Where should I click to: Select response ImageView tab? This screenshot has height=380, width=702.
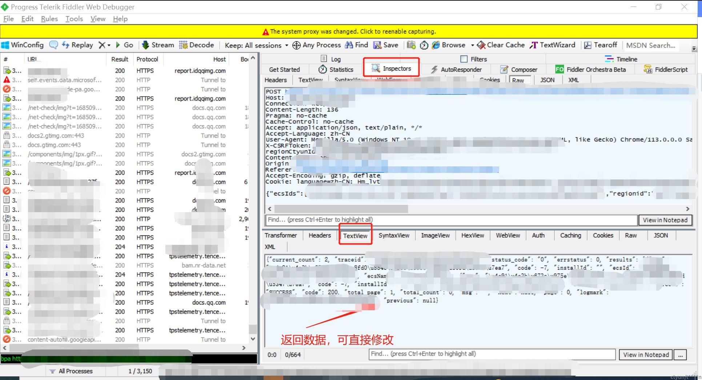coord(435,235)
